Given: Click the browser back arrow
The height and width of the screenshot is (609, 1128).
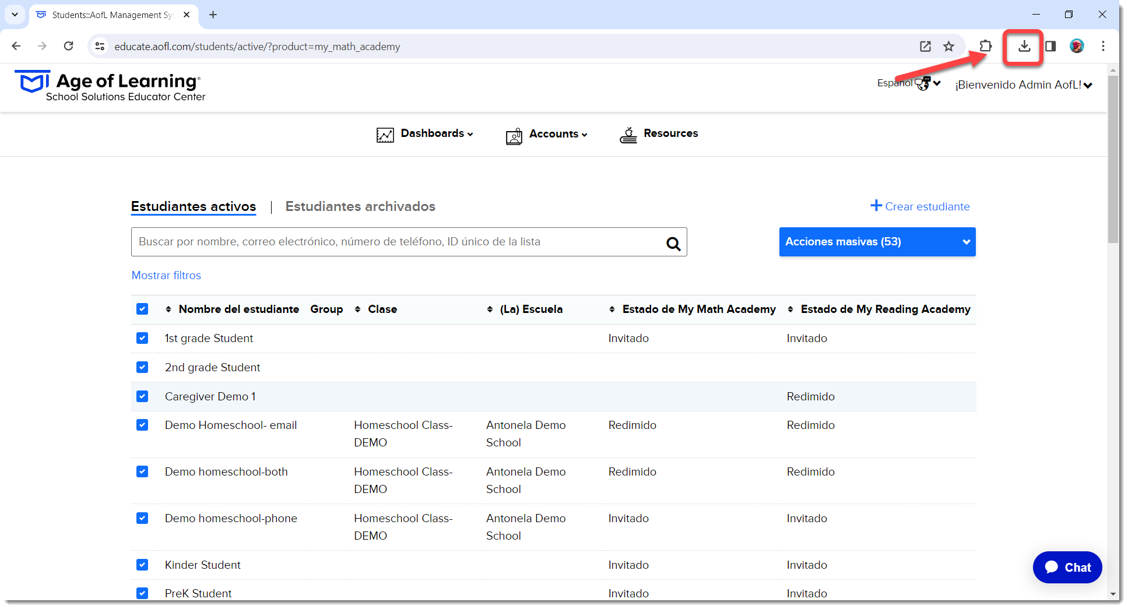Looking at the screenshot, I should pyautogui.click(x=16, y=46).
